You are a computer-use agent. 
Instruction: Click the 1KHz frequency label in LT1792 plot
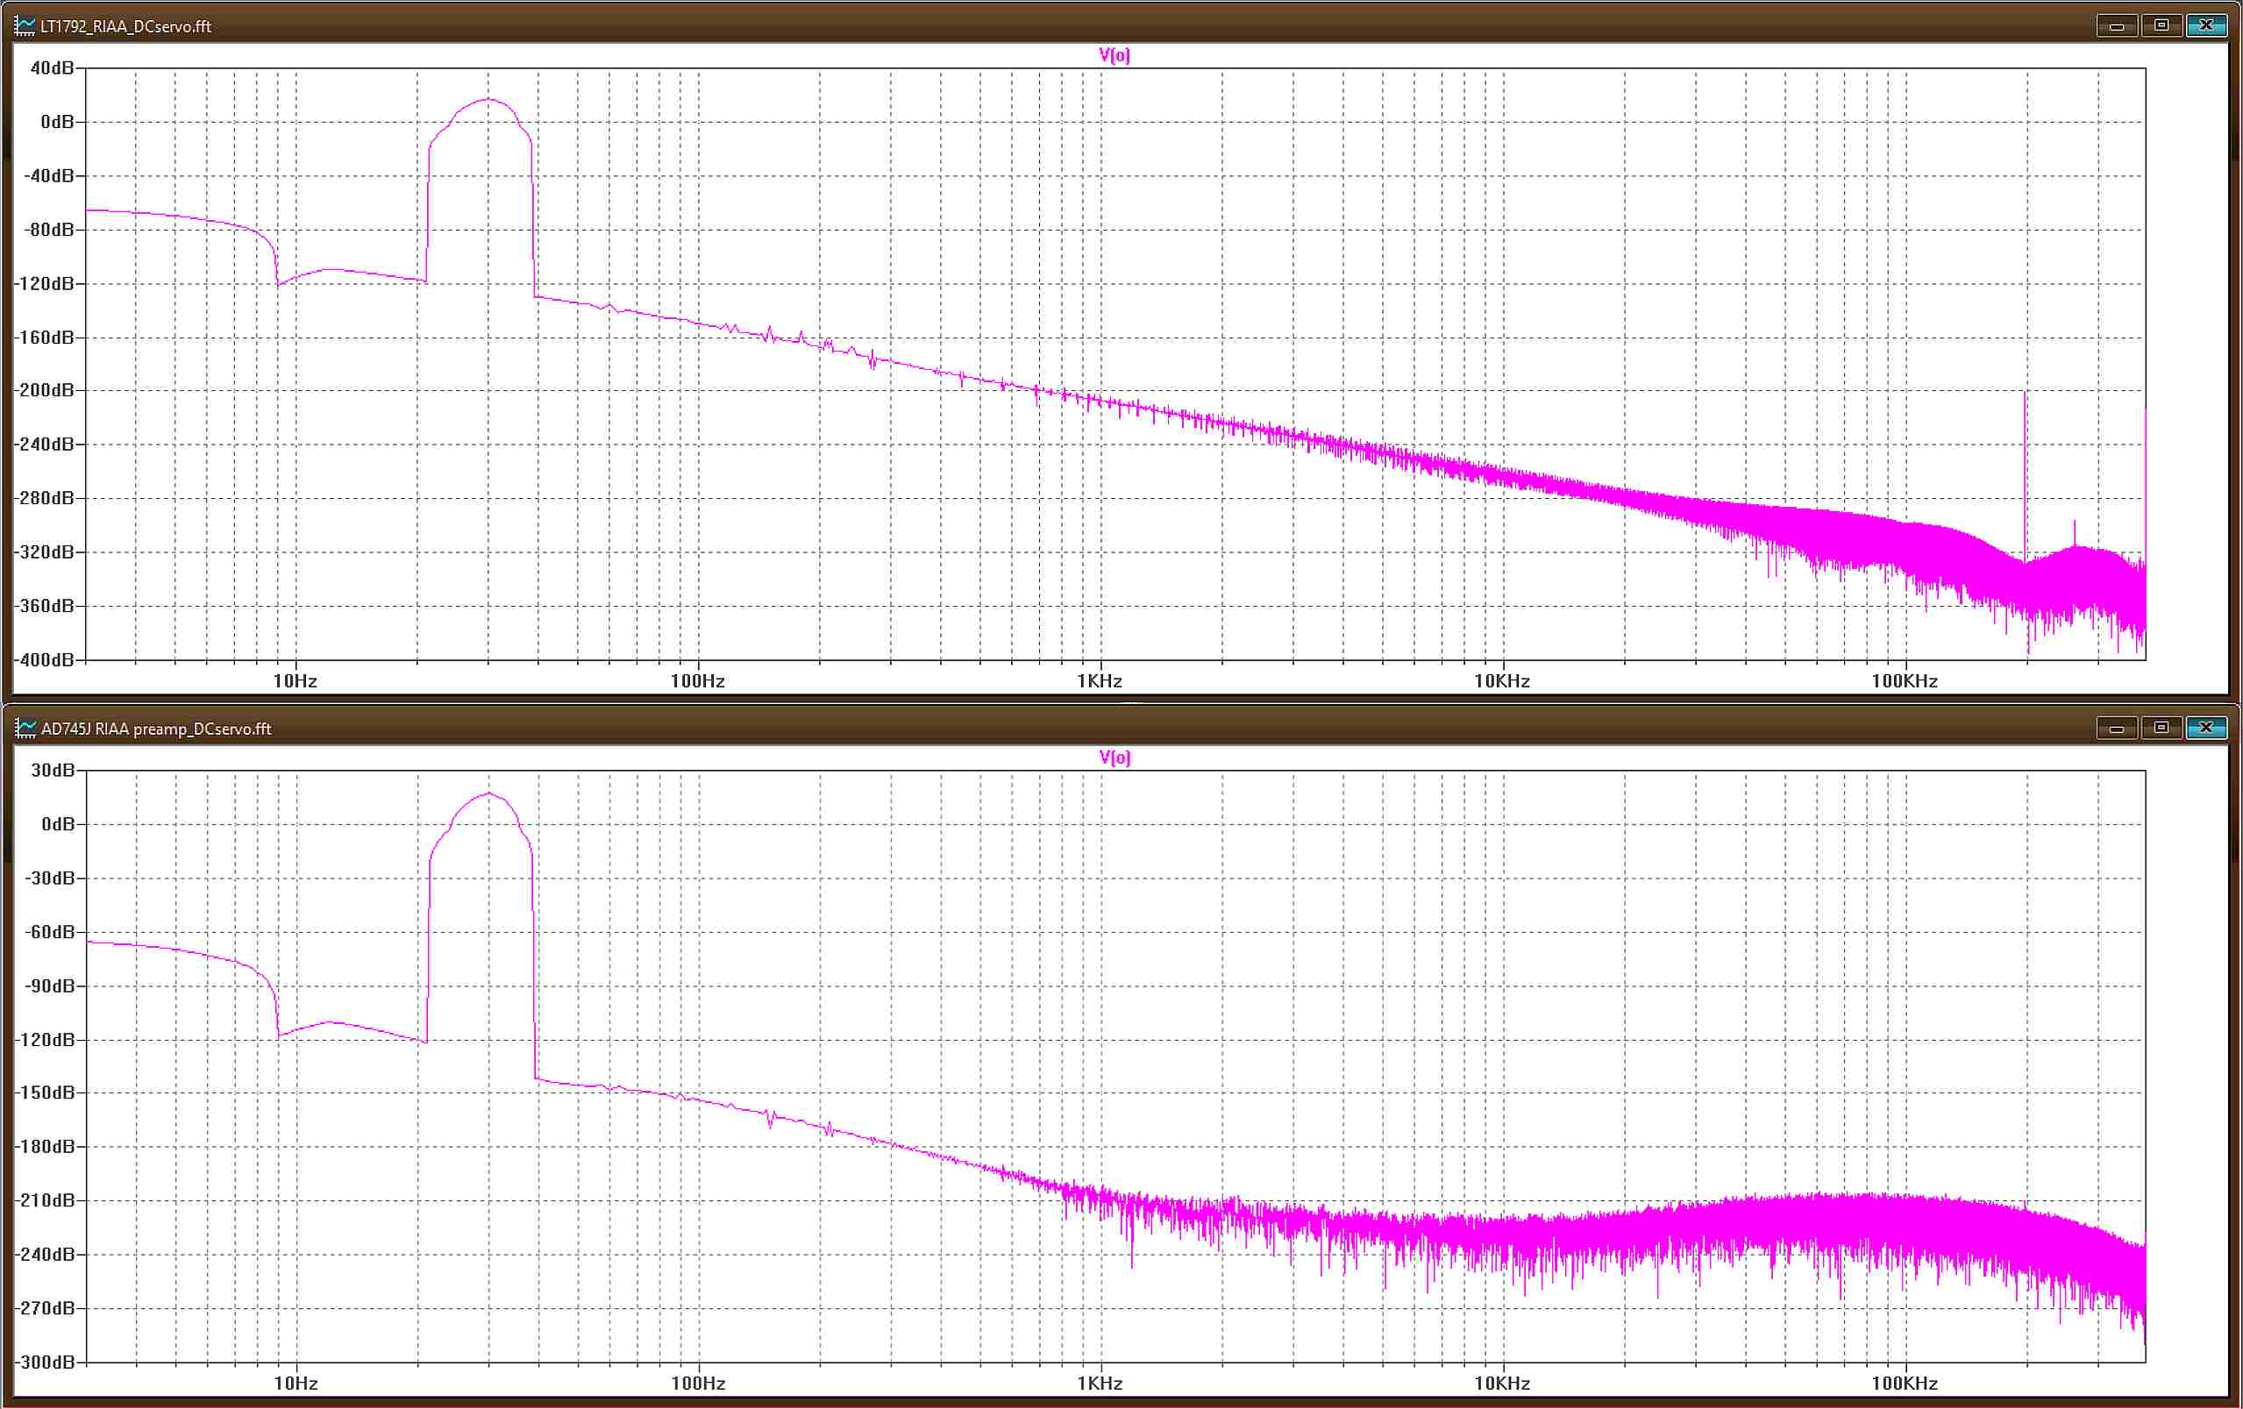[1100, 680]
